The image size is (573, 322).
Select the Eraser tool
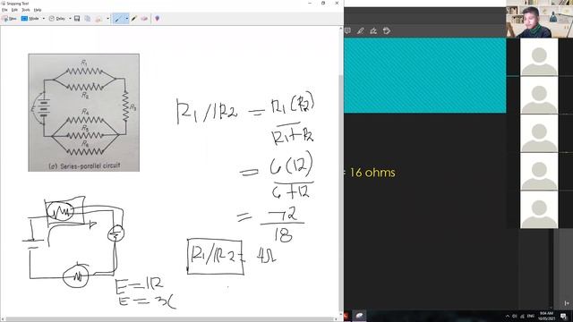point(144,18)
